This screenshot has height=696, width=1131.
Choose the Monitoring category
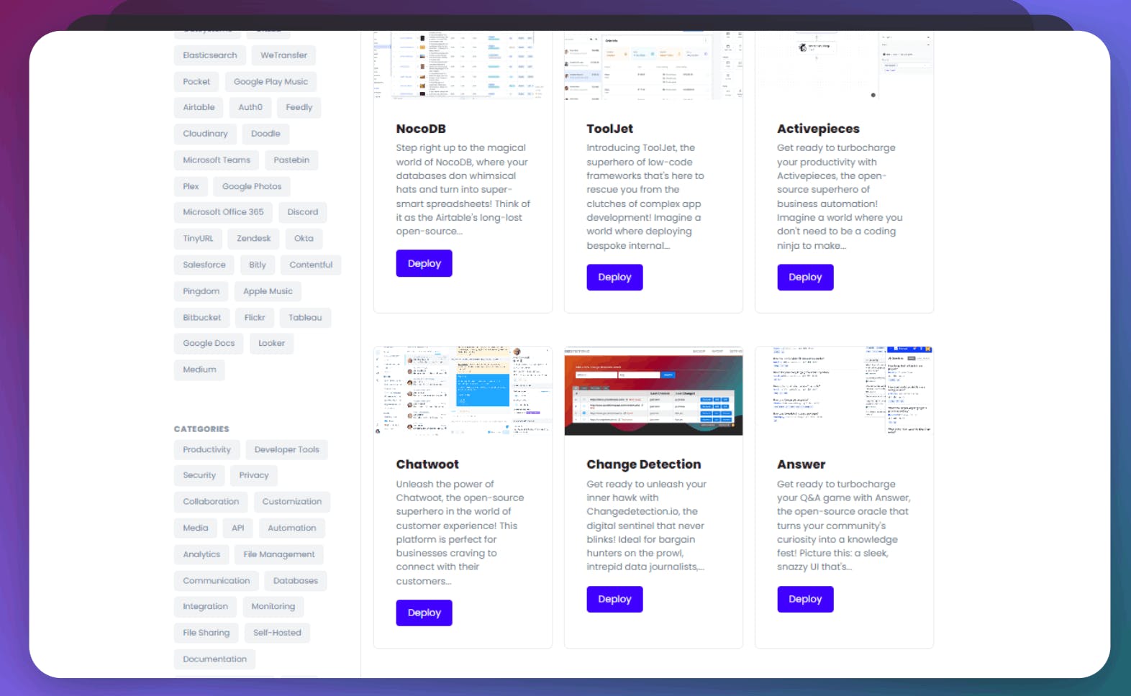(x=273, y=607)
